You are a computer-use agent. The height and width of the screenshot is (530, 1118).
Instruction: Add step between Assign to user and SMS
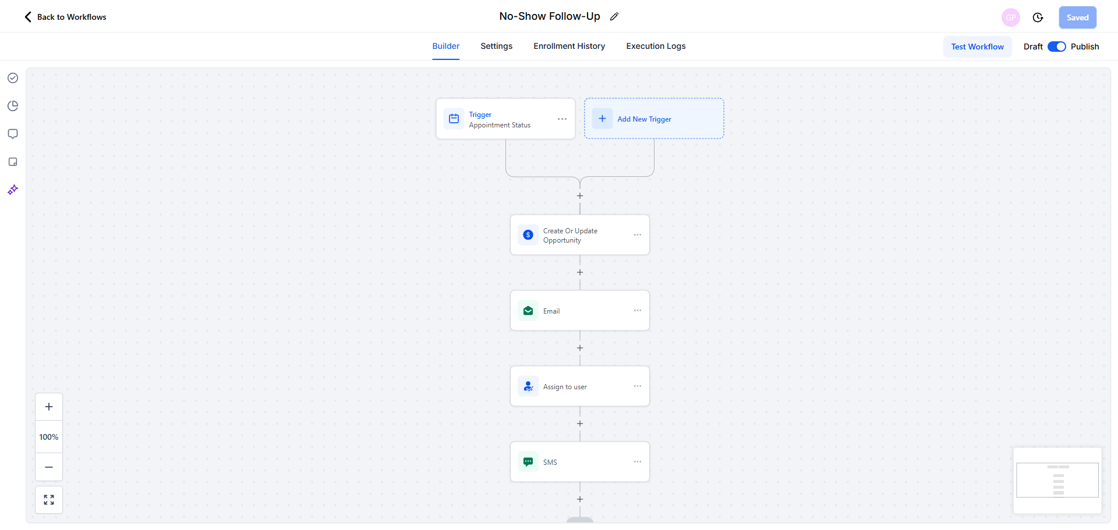pyautogui.click(x=580, y=424)
